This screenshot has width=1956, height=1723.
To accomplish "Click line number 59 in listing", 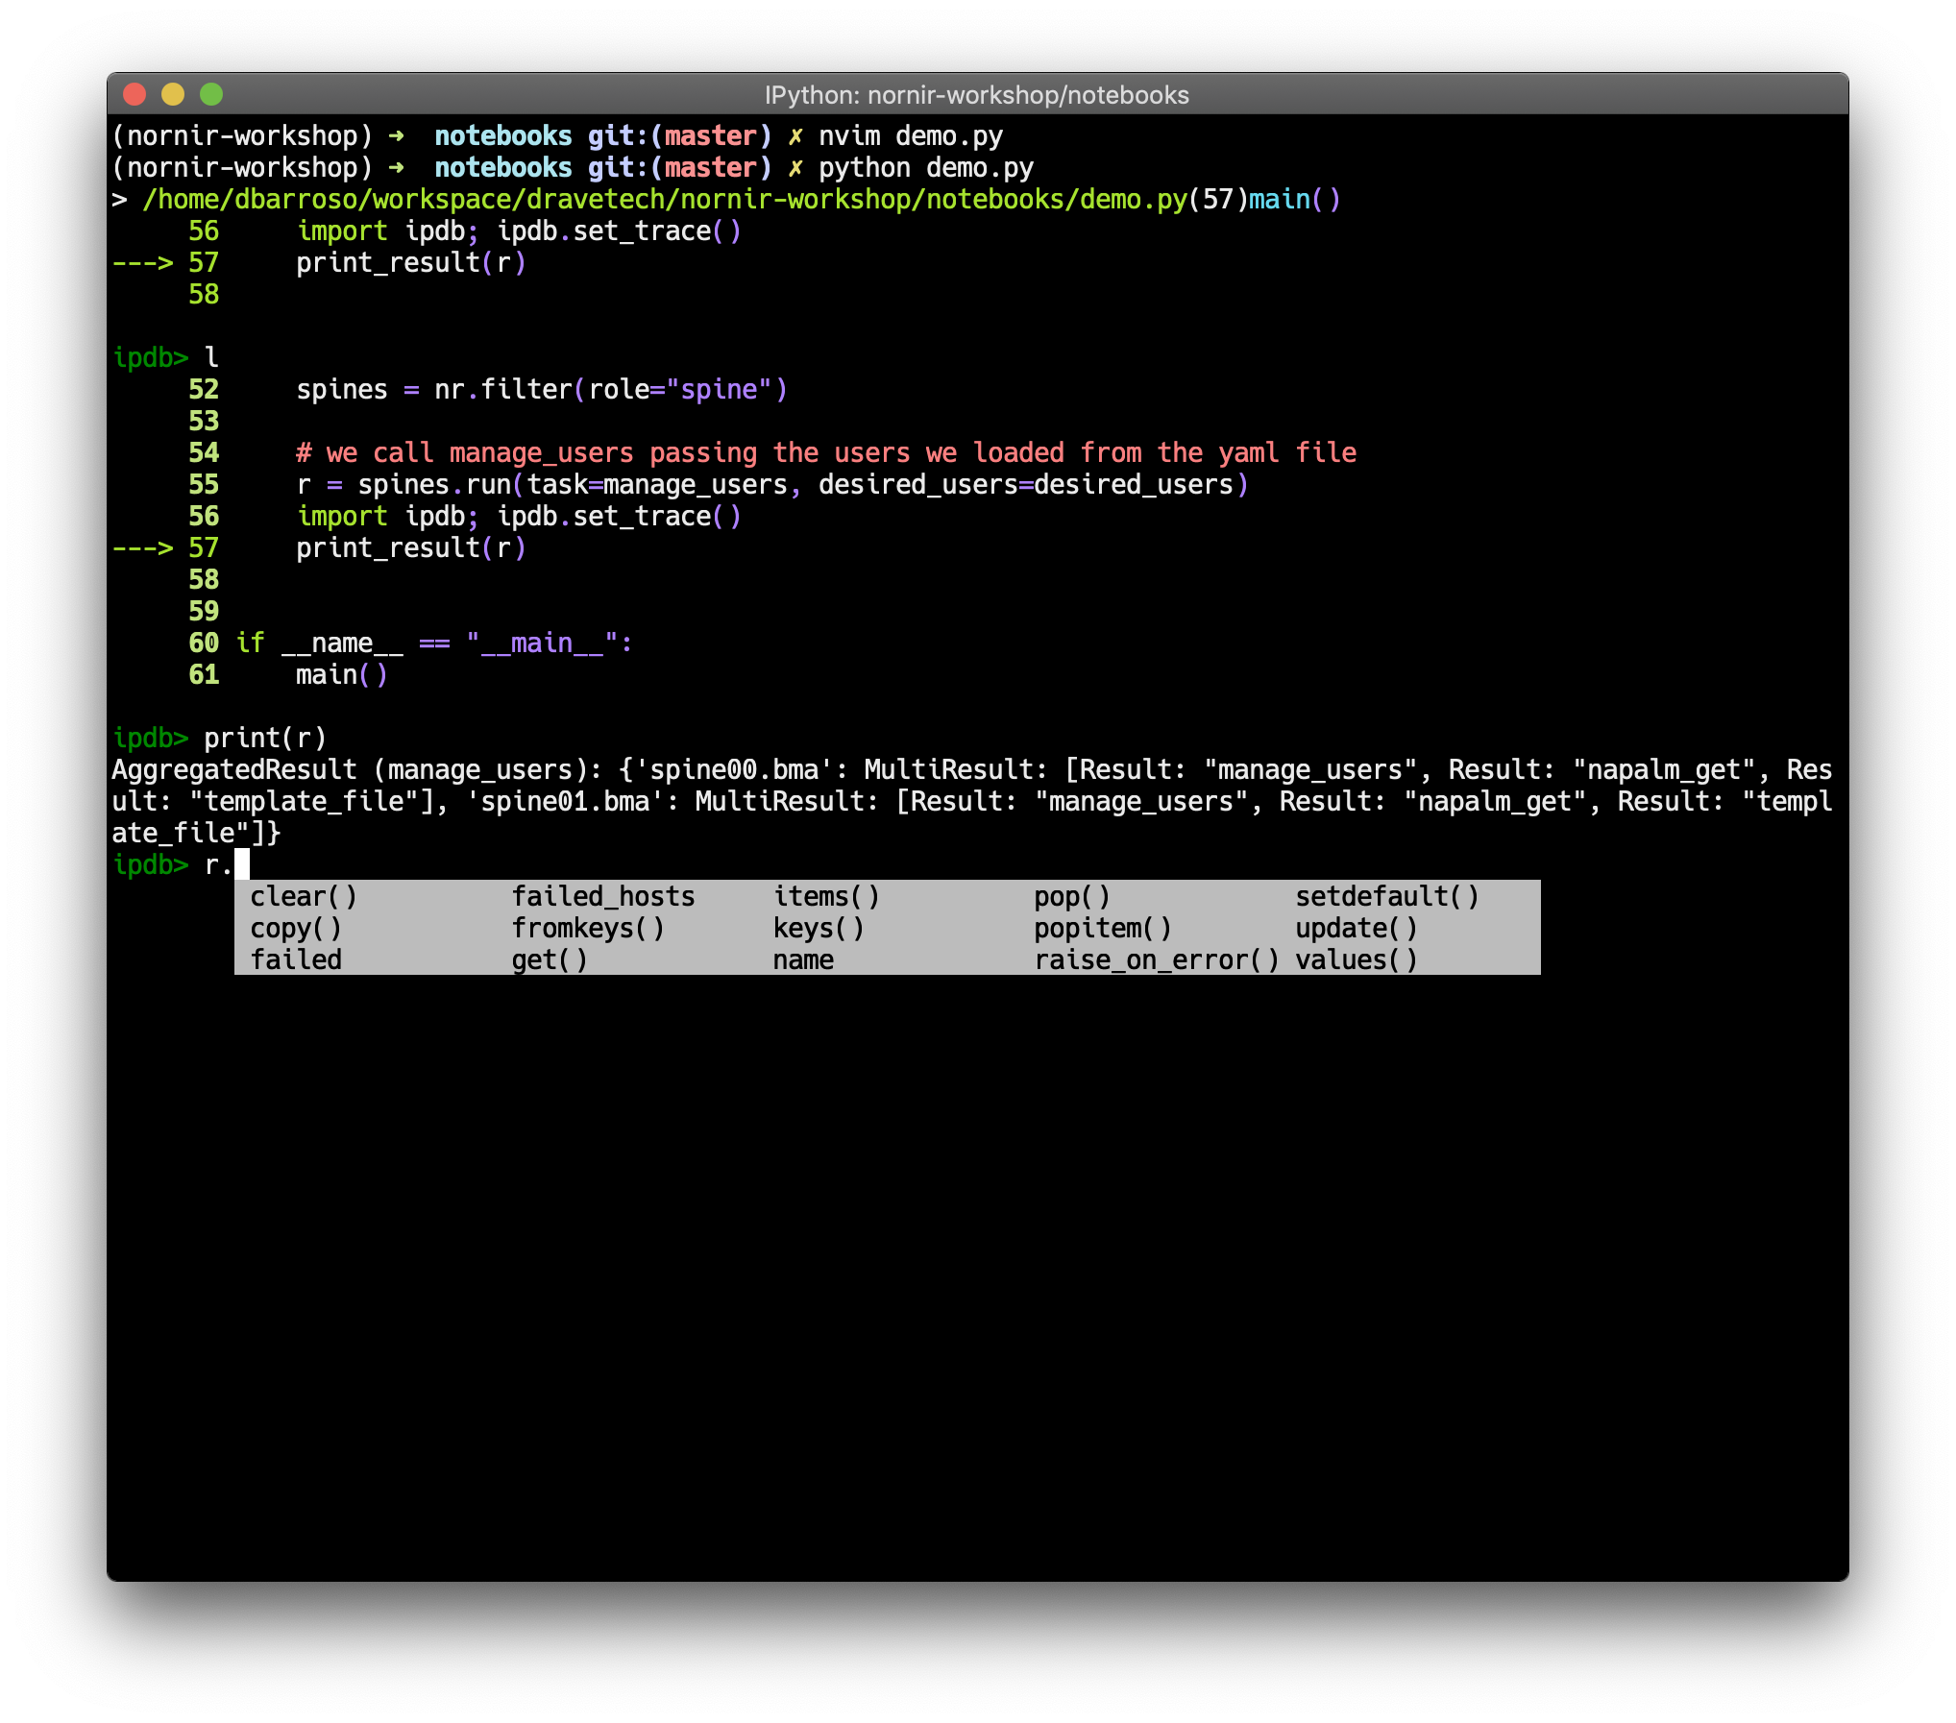I will [204, 611].
